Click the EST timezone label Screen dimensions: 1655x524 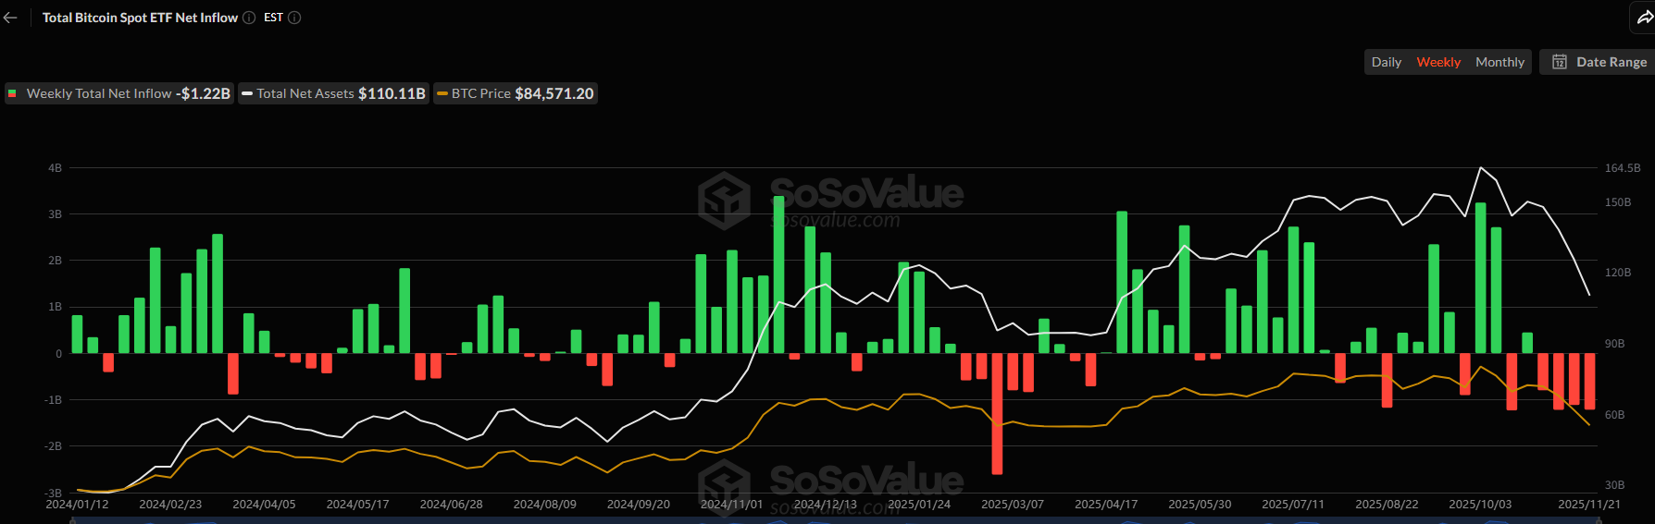click(x=273, y=18)
